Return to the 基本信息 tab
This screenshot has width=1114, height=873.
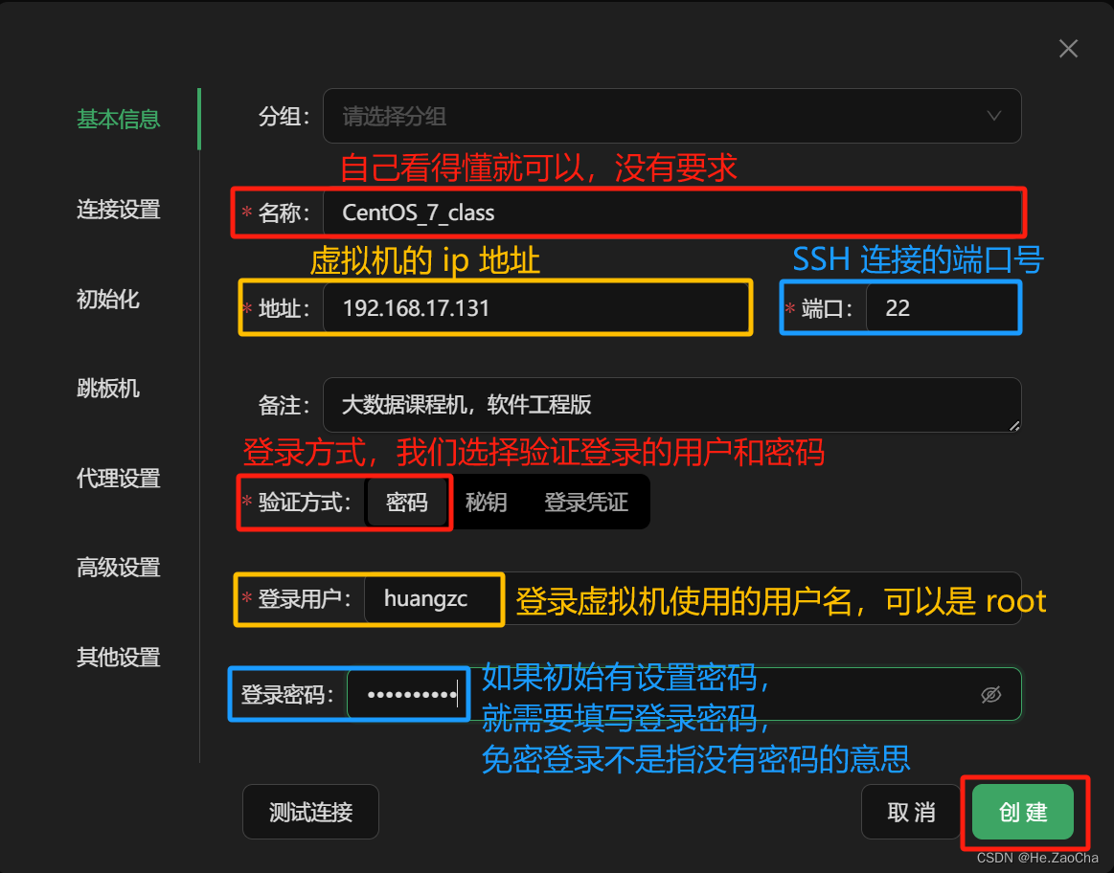117,119
